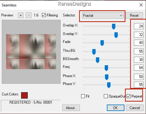
Task: Close the Seamless dialog
Action: coord(141,5)
